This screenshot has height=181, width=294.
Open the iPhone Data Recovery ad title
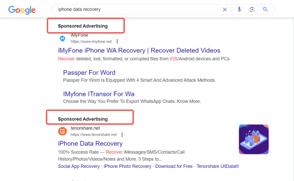[90, 144]
